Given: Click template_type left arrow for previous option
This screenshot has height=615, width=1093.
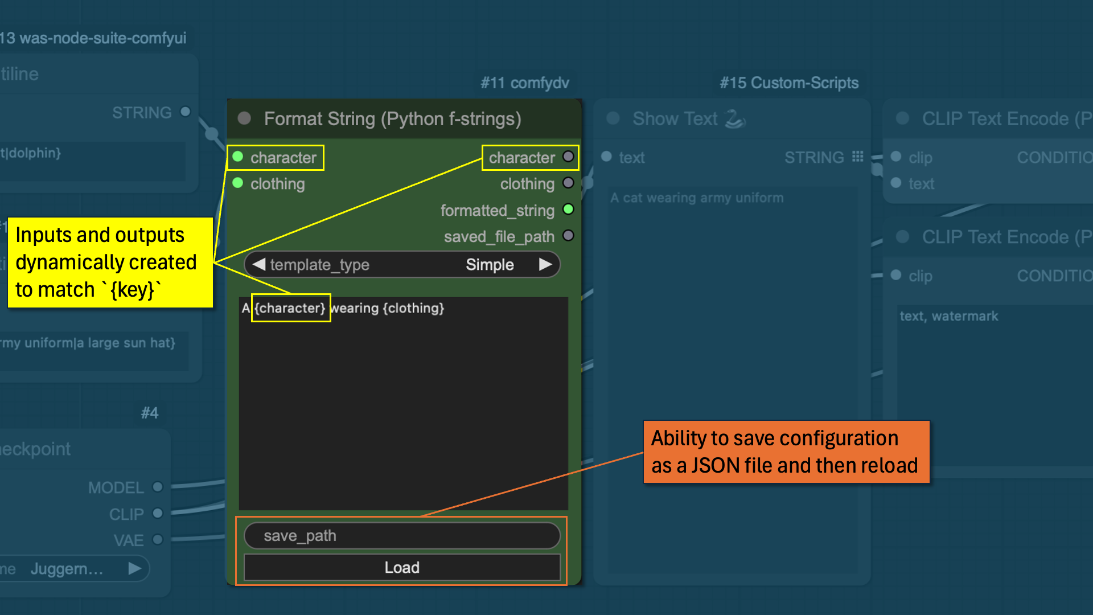Looking at the screenshot, I should [x=259, y=265].
